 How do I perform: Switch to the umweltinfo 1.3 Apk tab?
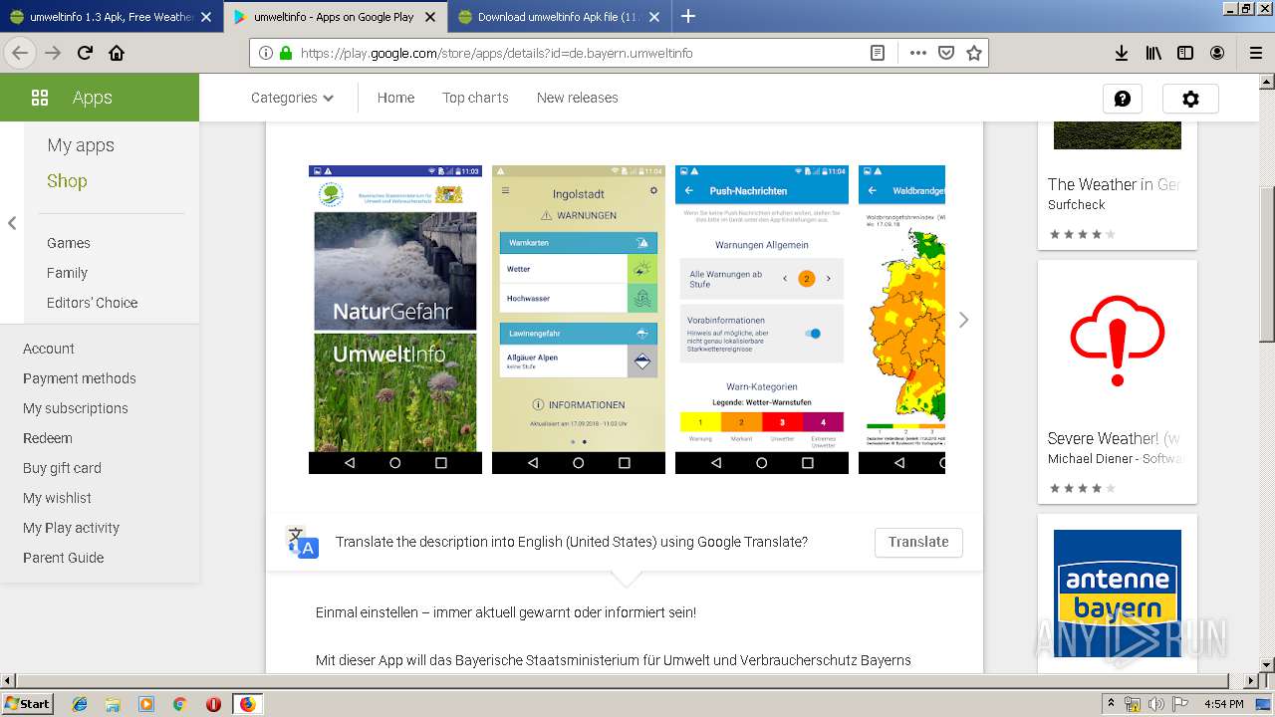(x=112, y=17)
